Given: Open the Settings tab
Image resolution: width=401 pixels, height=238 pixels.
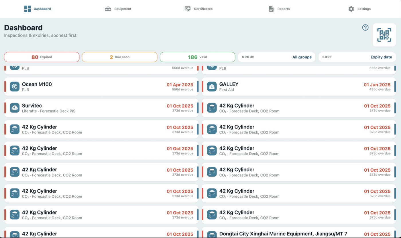Looking at the screenshot, I should [x=359, y=9].
